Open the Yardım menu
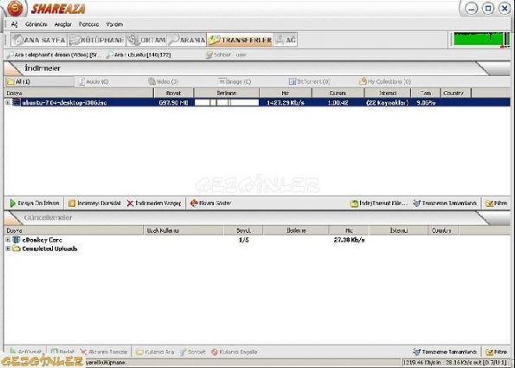Image resolution: width=515 pixels, height=368 pixels. [x=114, y=24]
